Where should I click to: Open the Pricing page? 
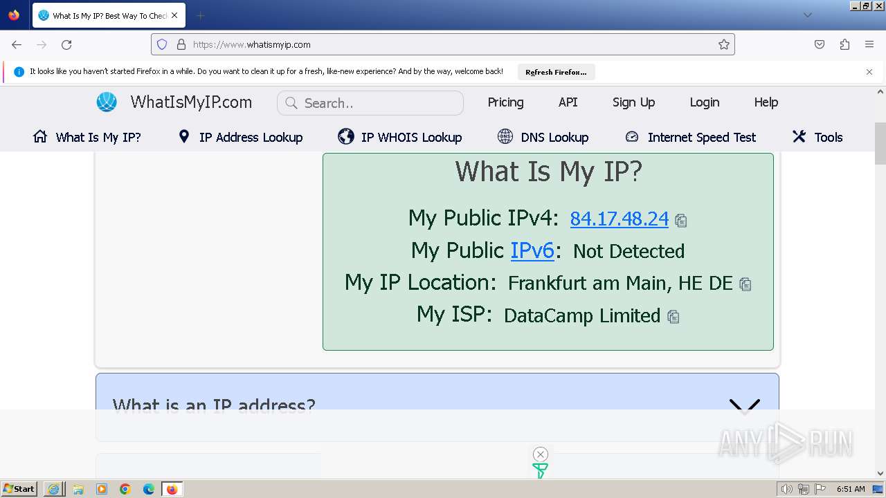pos(505,102)
